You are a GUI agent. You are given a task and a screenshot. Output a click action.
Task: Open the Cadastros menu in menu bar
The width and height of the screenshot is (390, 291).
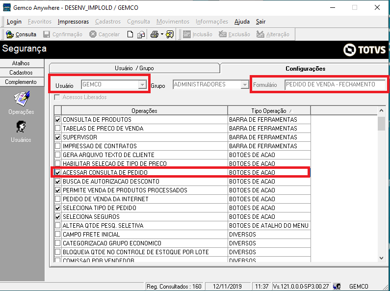pyautogui.click(x=108, y=22)
